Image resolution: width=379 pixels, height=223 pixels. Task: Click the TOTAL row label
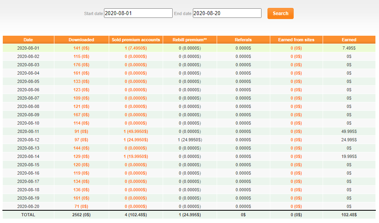(28, 215)
